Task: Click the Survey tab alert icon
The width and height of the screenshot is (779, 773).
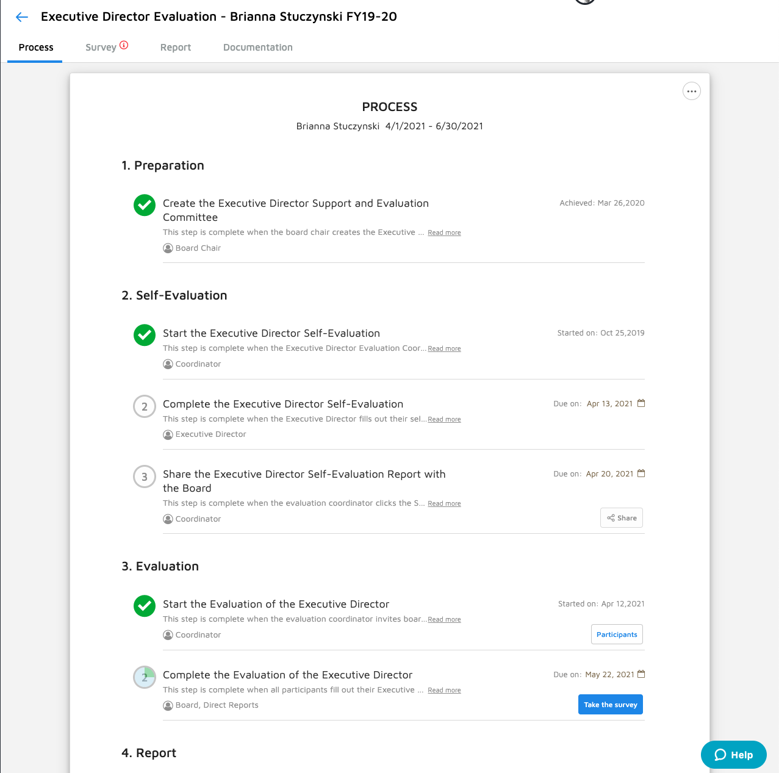Action: tap(124, 45)
